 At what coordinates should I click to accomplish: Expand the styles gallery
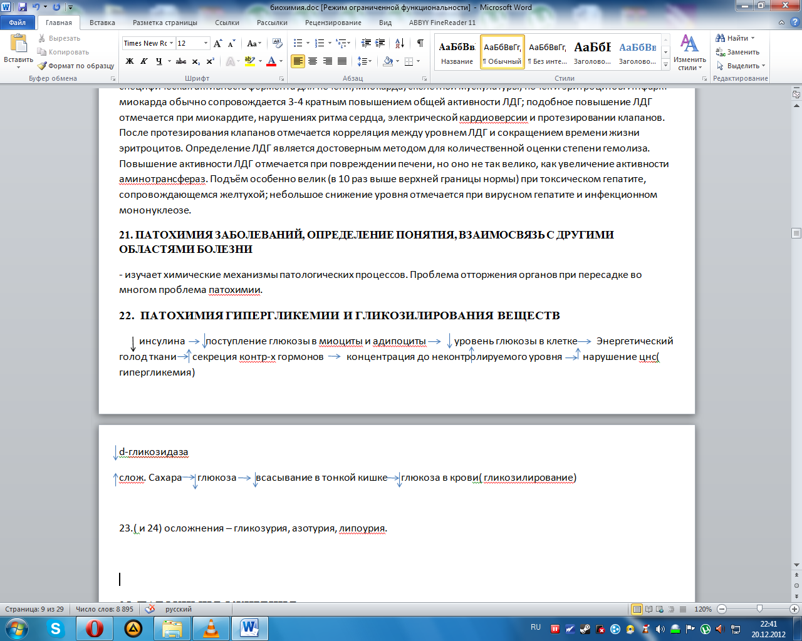coord(665,63)
